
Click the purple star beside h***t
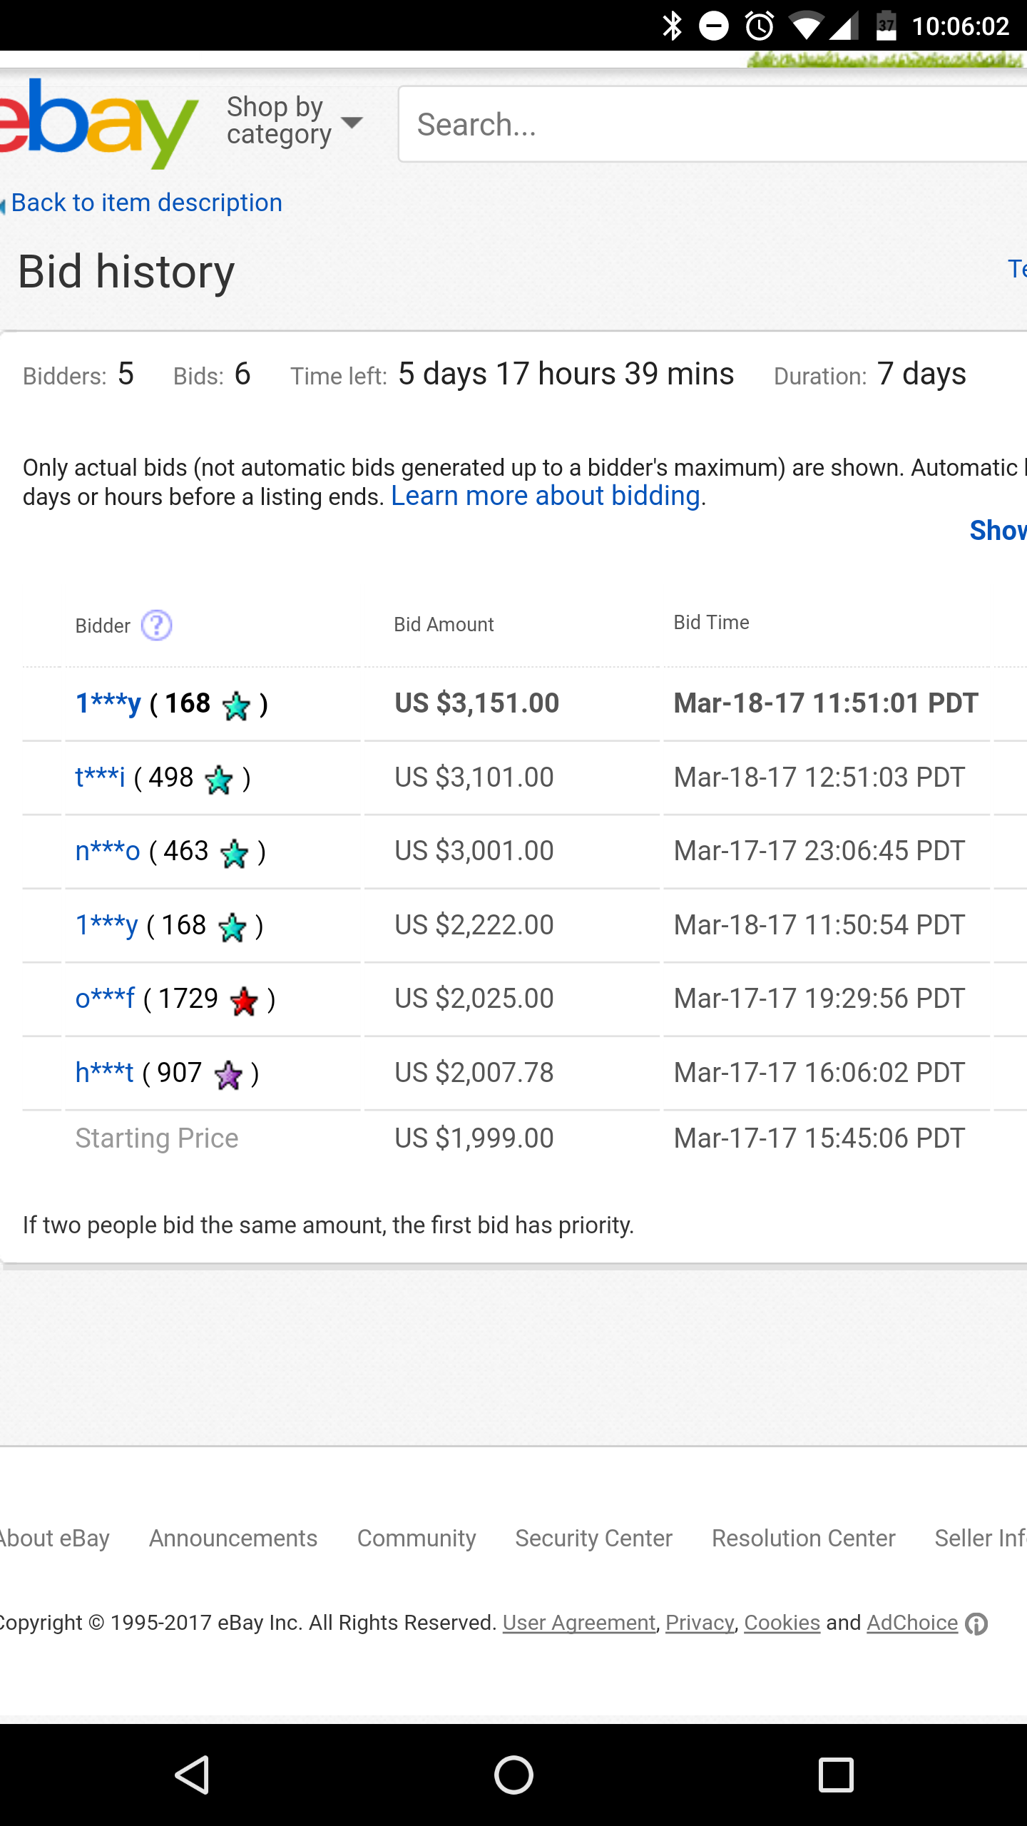tap(228, 1075)
